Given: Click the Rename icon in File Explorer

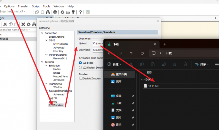Looking at the screenshot, I should pyautogui.click(x=164, y=64).
